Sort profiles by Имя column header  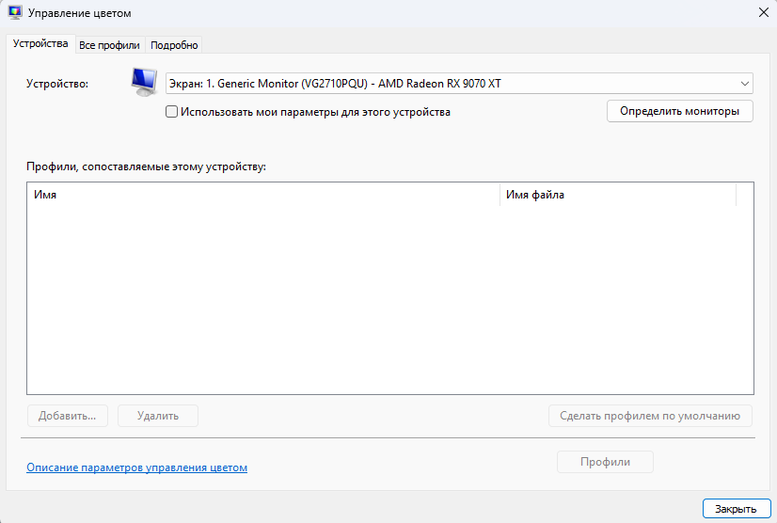point(263,195)
